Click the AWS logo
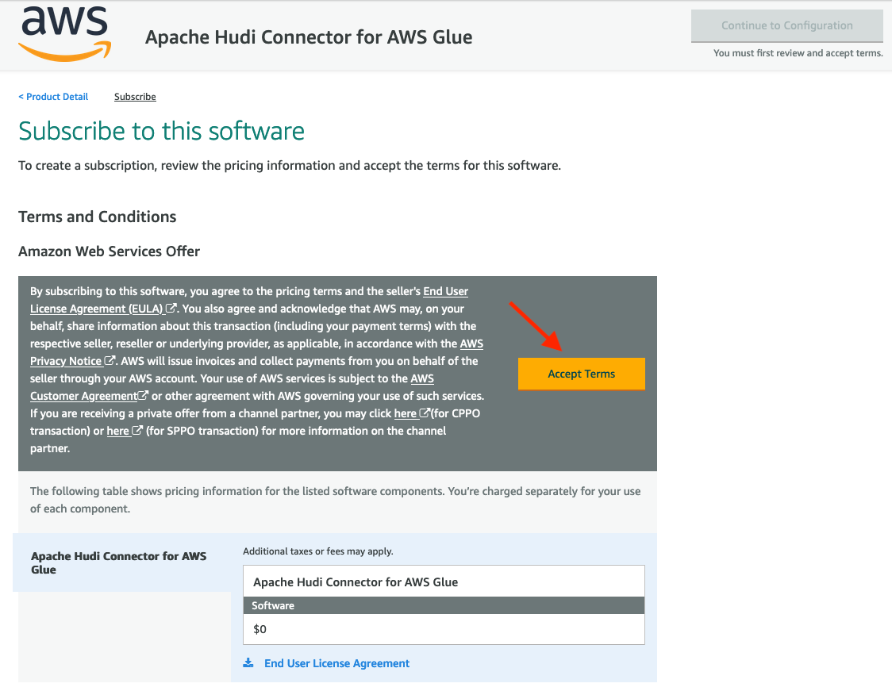Image resolution: width=892 pixels, height=691 pixels. tap(65, 35)
